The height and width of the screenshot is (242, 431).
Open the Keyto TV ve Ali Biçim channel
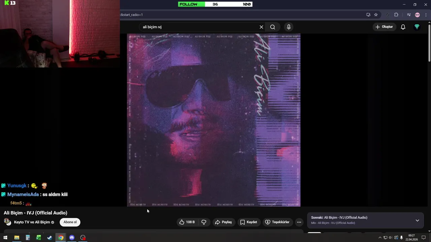tap(32, 222)
